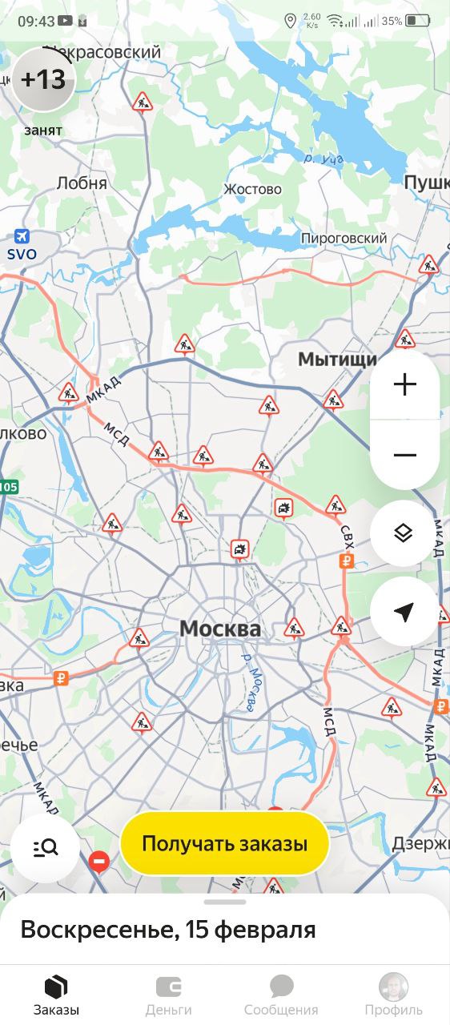Start receiving orders with Получать заказы
The width and height of the screenshot is (450, 1025).
[224, 843]
